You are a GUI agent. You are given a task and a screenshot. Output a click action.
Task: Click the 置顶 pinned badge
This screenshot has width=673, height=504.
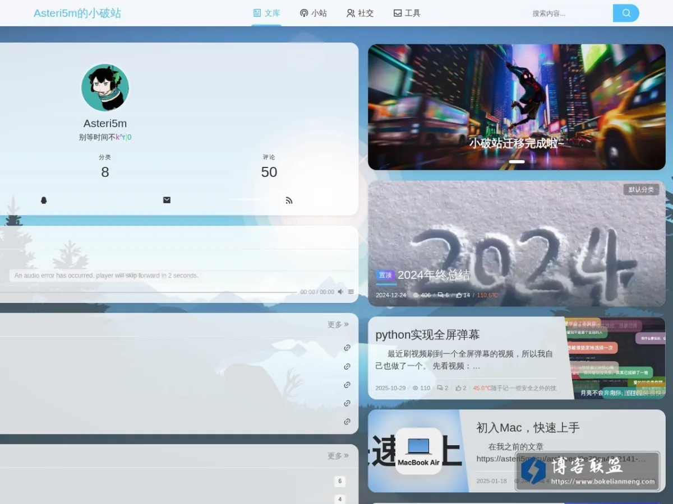click(385, 275)
